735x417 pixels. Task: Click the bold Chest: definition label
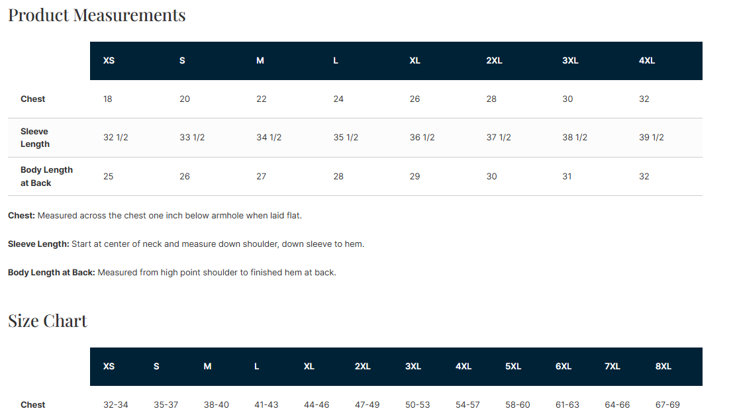tap(22, 216)
